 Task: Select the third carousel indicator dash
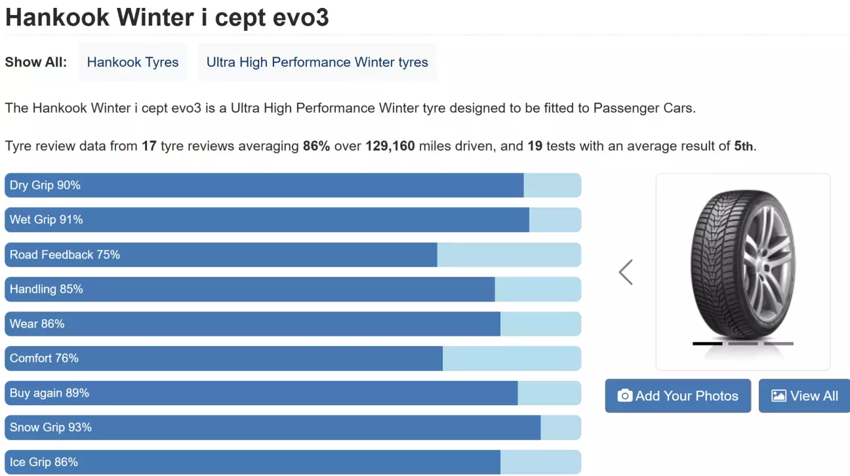[x=779, y=344]
